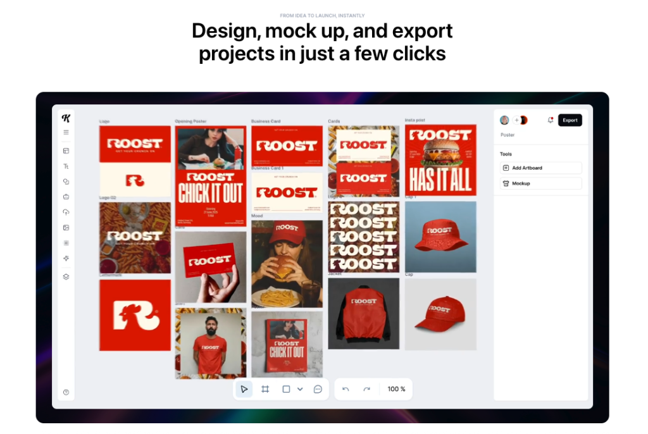
Task: Click the help question mark icon
Action: 66,392
